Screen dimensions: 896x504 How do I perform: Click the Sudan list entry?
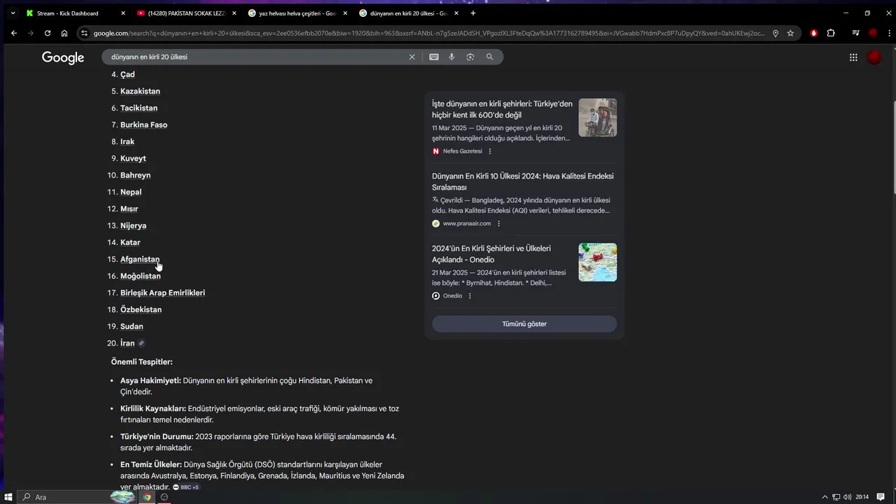click(x=132, y=326)
